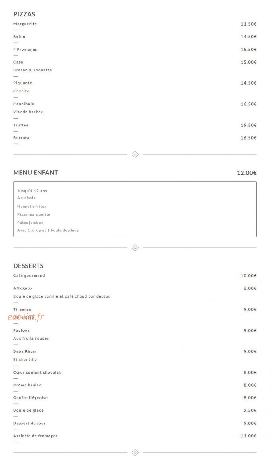Click the diamond ornament below Menu Enfant box
The height and width of the screenshot is (456, 274).
tap(135, 248)
